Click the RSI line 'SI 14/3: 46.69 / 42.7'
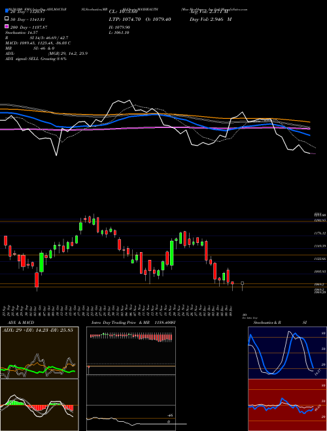This screenshot has height=431, width=327. pyautogui.click(x=49, y=38)
